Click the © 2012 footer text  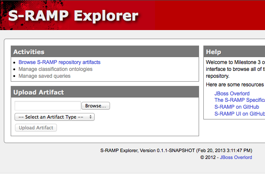pyautogui.click(x=208, y=157)
